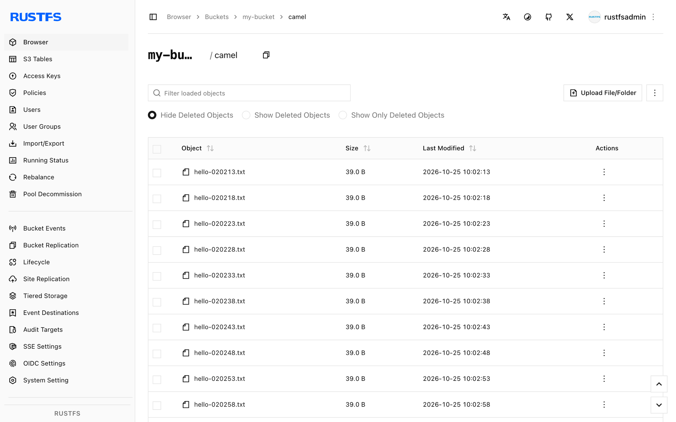Toggle the sidebar collapse icon
676x422 pixels.
pyautogui.click(x=153, y=17)
